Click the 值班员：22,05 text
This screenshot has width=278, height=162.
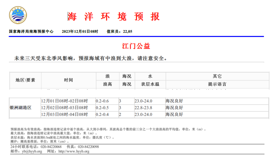119,32
